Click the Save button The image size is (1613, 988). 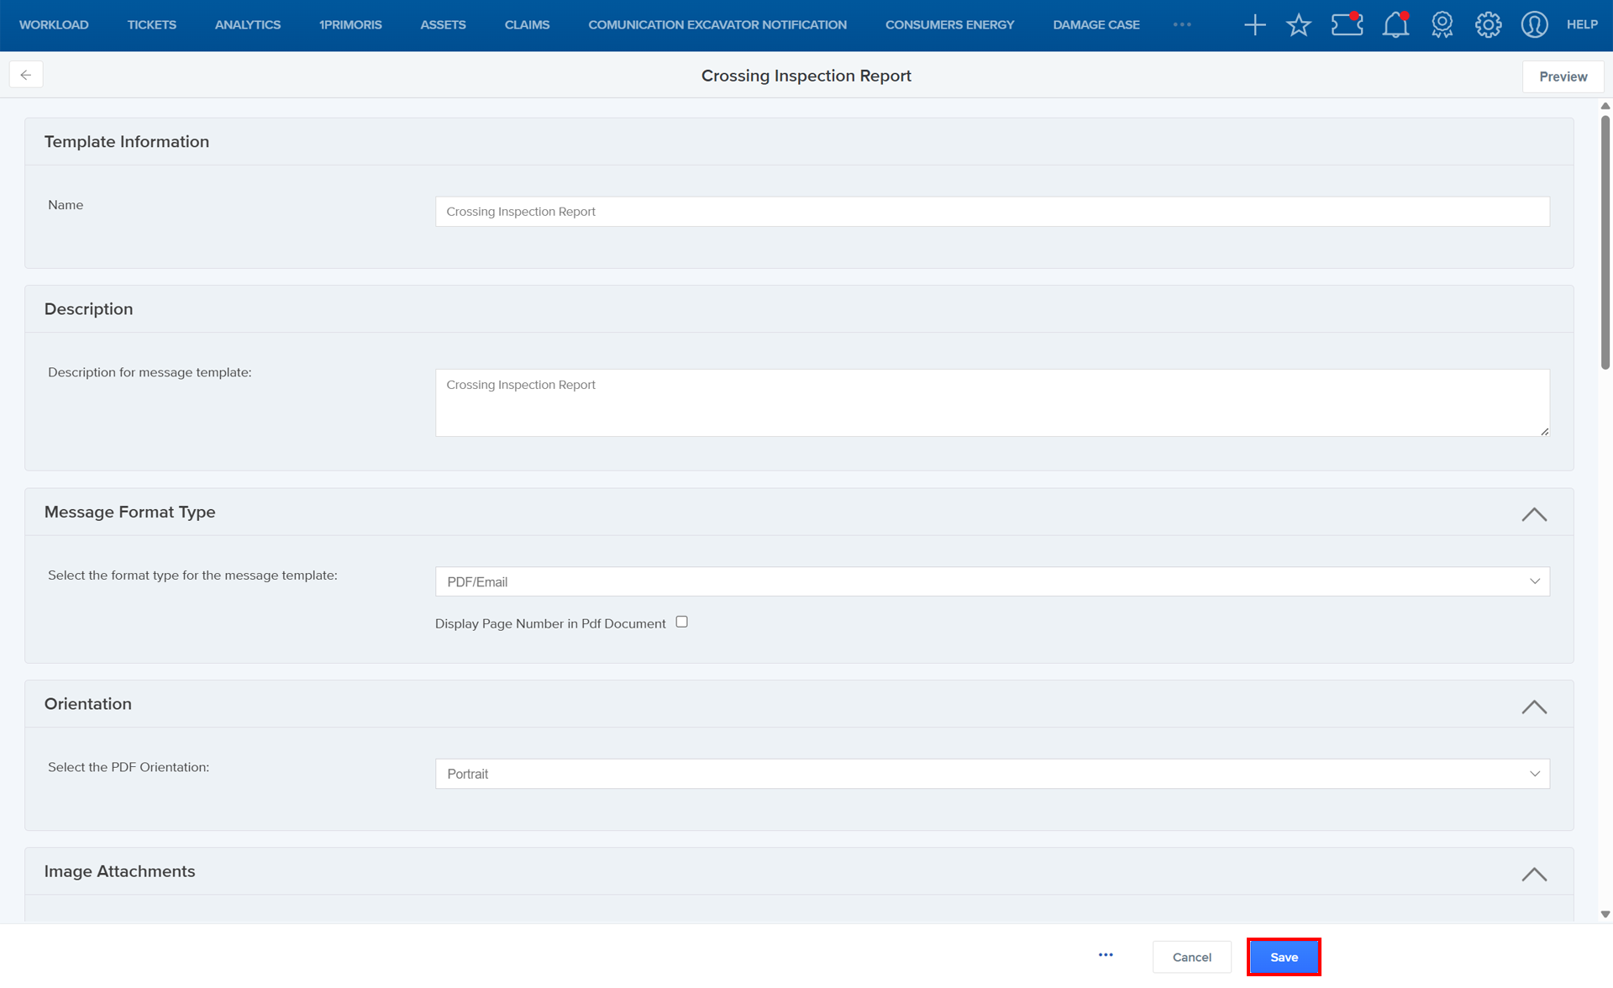[x=1283, y=957]
